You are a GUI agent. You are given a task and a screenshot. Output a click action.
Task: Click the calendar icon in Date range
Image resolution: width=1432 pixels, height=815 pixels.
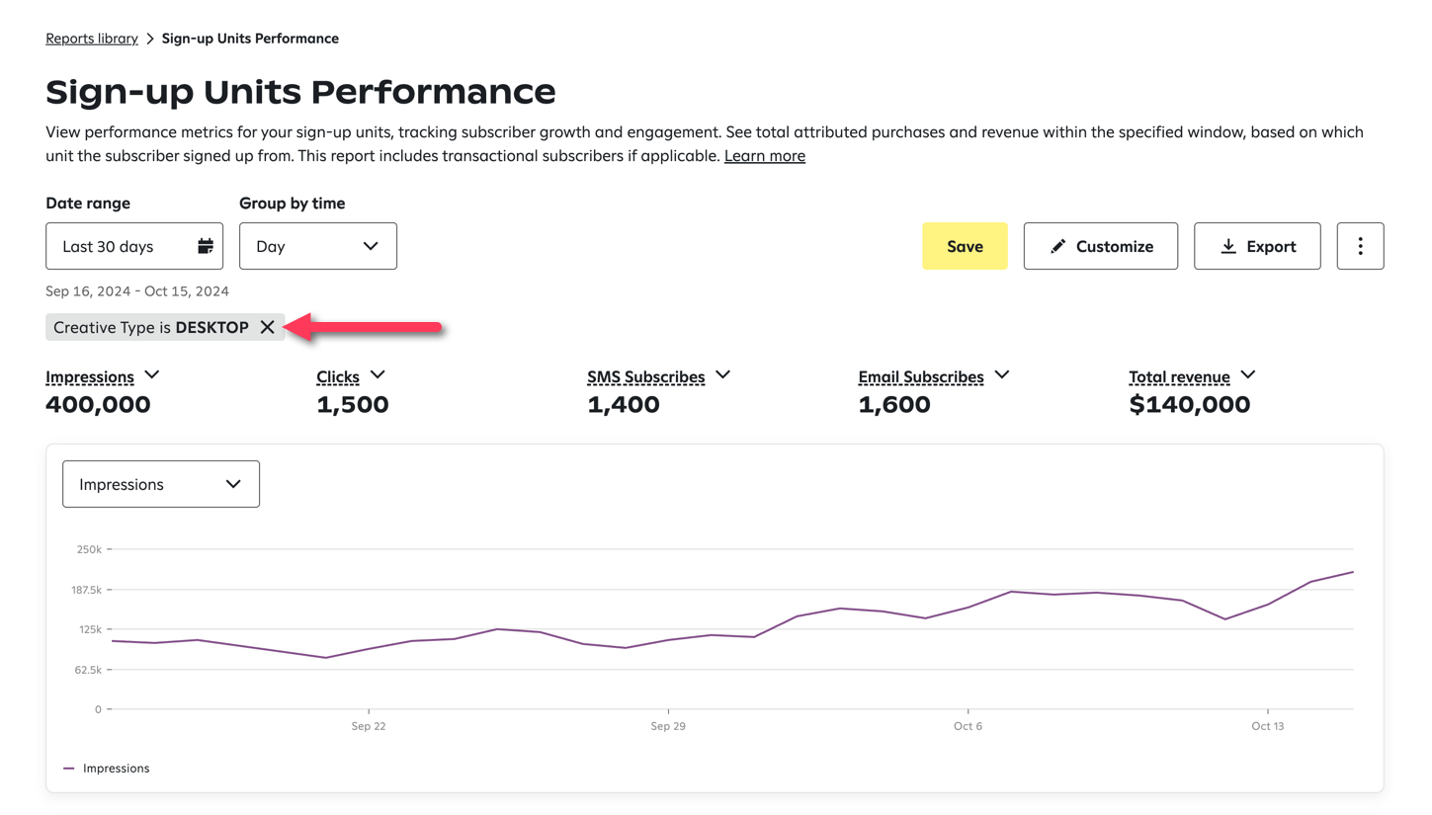[206, 246]
